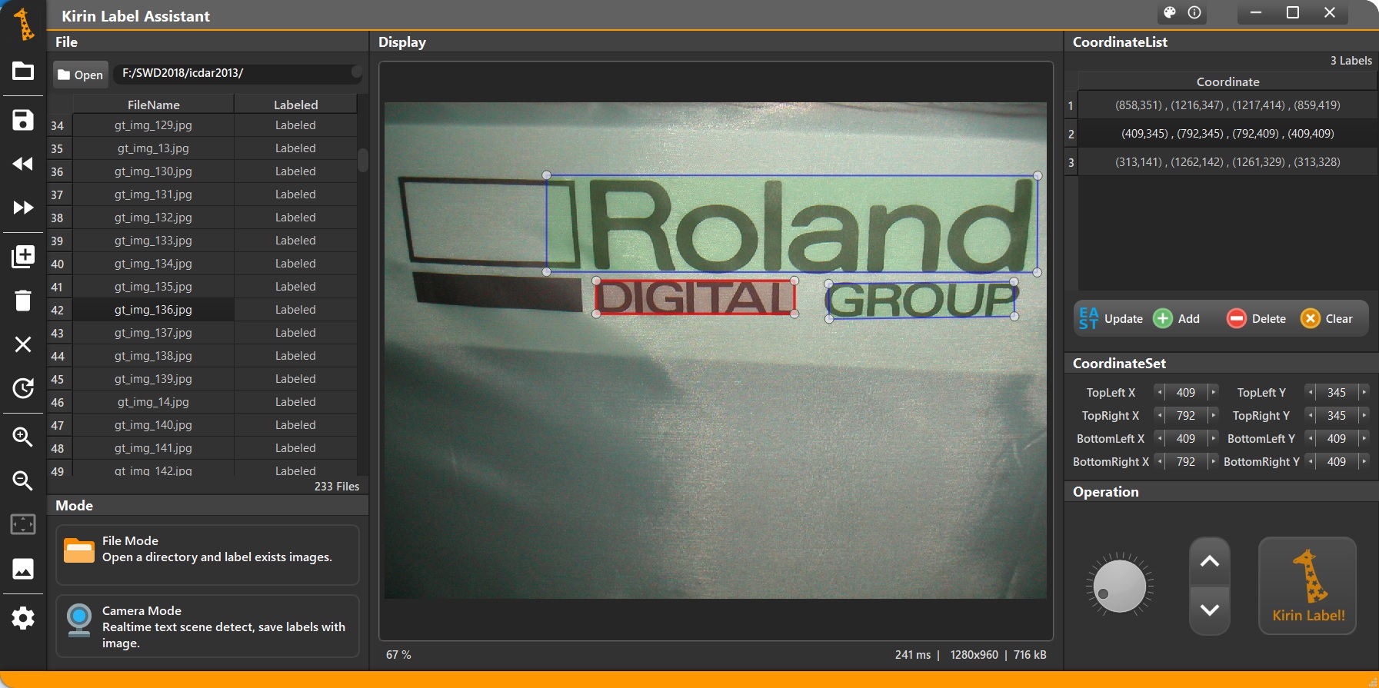Click the blue GROUP label box in image
The width and height of the screenshot is (1379, 688).
point(921,300)
